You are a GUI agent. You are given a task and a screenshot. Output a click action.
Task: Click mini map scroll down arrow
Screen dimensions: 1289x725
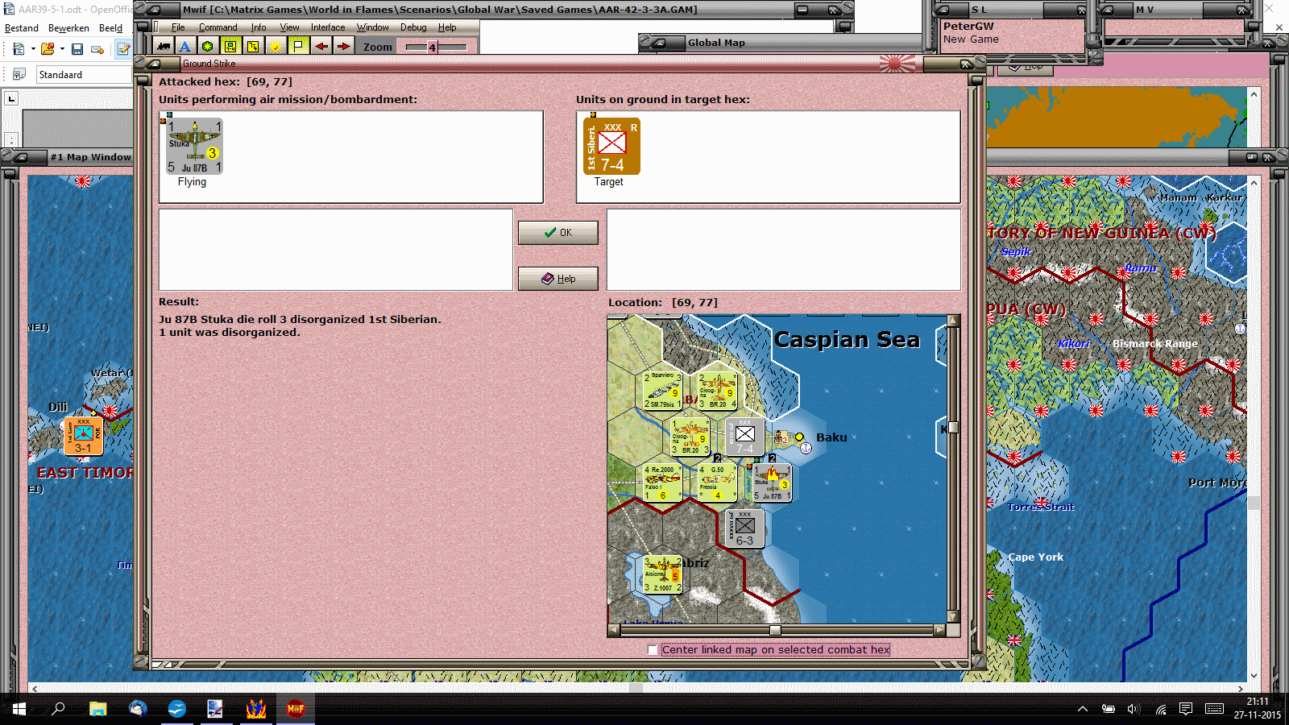tap(953, 617)
